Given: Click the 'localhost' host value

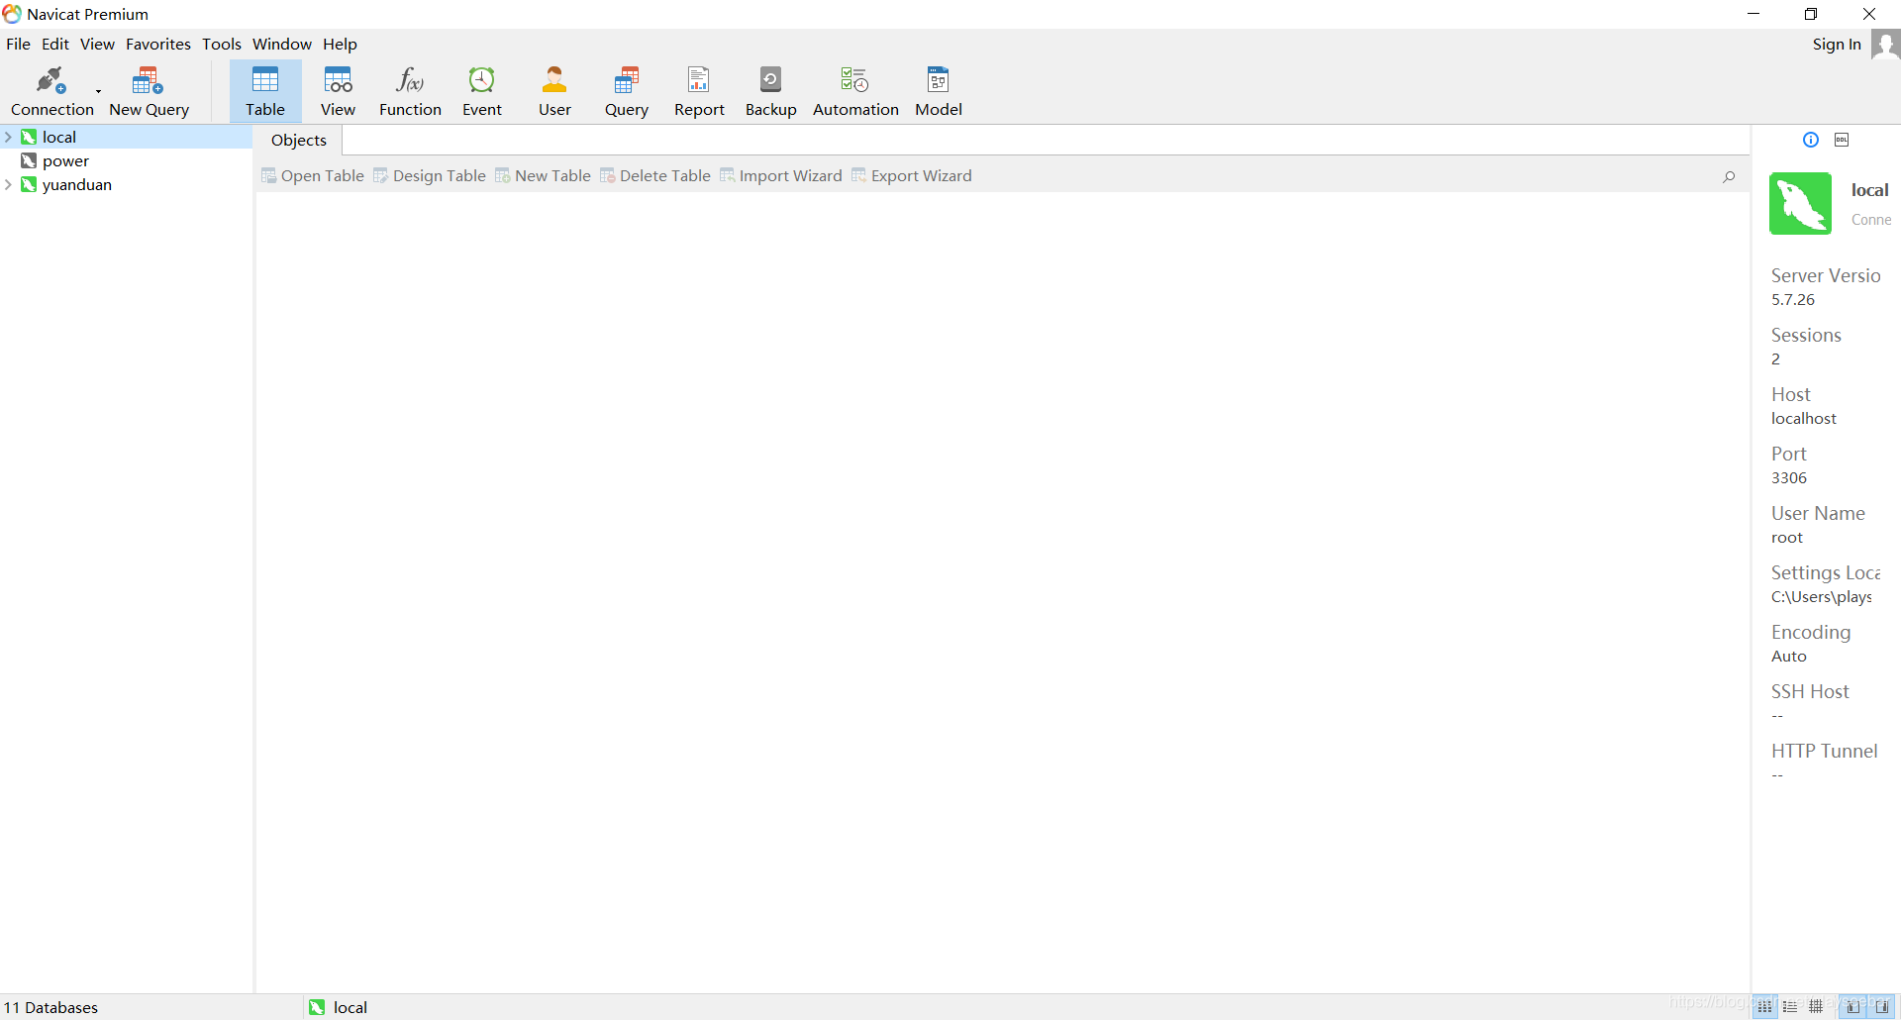Looking at the screenshot, I should point(1804,419).
